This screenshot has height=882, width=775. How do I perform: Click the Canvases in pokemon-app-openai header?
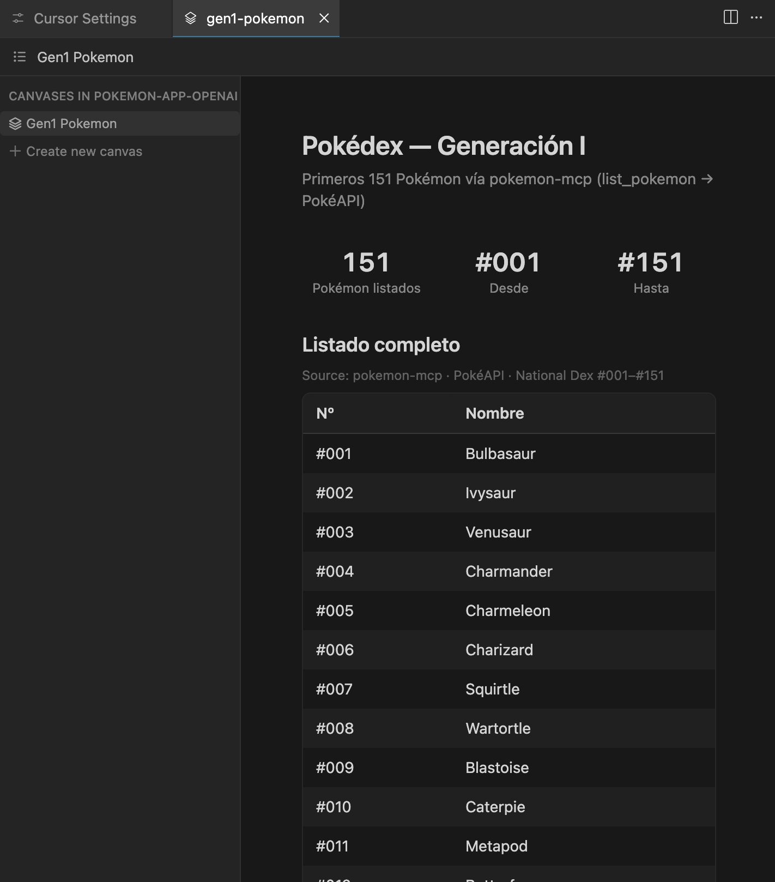tap(123, 96)
